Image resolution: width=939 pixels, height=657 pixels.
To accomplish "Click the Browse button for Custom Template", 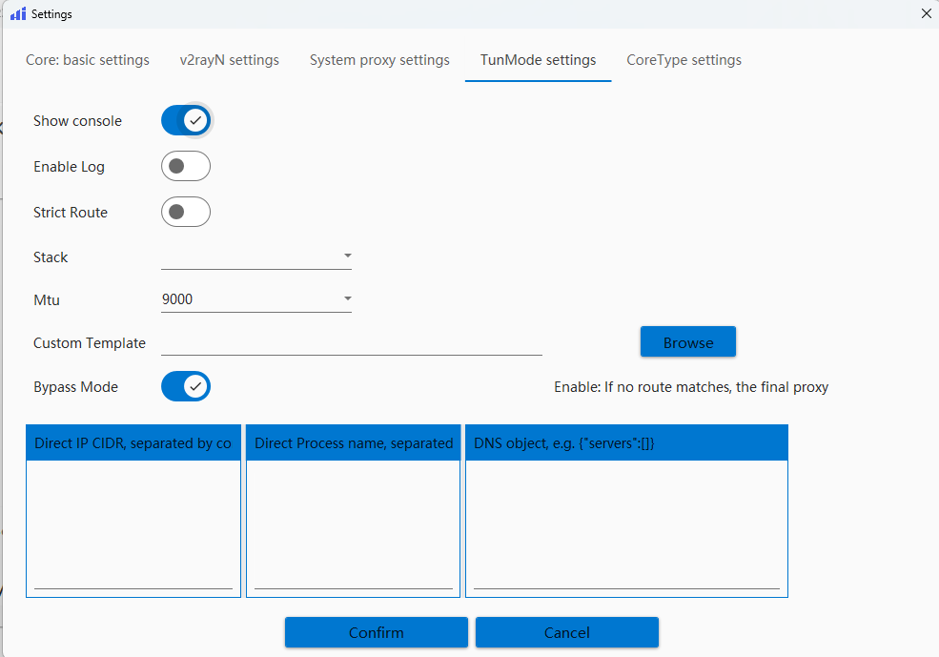I will (687, 341).
